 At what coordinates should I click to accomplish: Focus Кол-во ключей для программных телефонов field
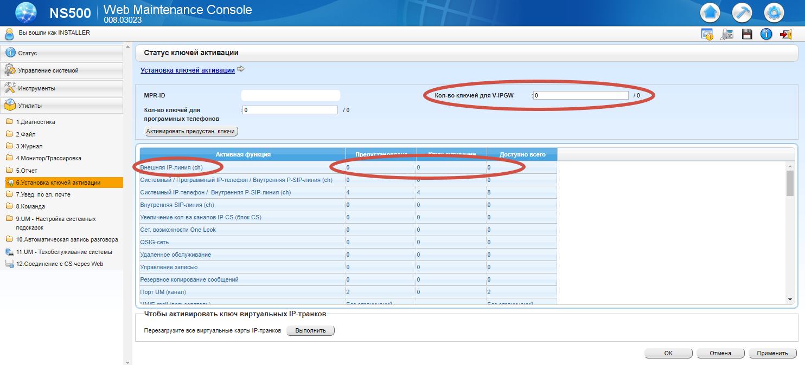click(x=290, y=110)
